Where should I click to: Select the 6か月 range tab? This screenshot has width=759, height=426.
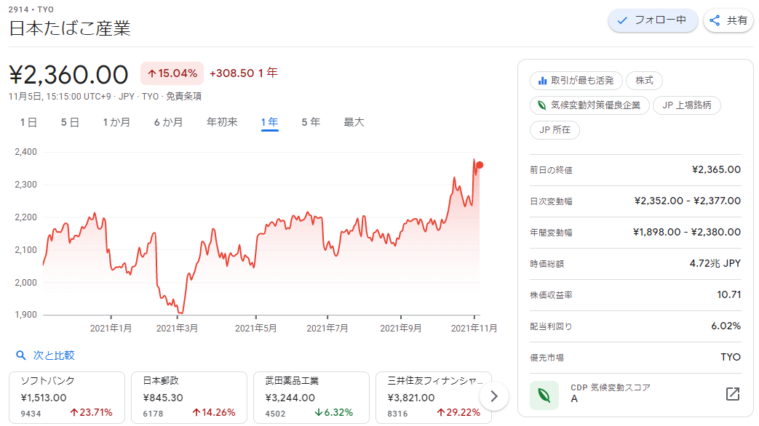pos(168,122)
